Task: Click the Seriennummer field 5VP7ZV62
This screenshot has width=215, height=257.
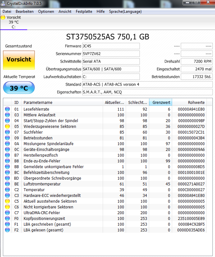Action: pyautogui.click(x=111, y=54)
